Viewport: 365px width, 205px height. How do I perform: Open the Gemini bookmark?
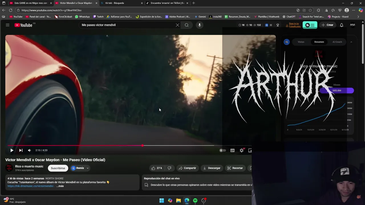[x=200, y=17]
